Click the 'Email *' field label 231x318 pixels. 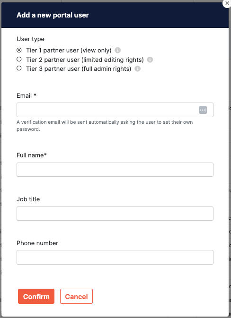point(27,95)
